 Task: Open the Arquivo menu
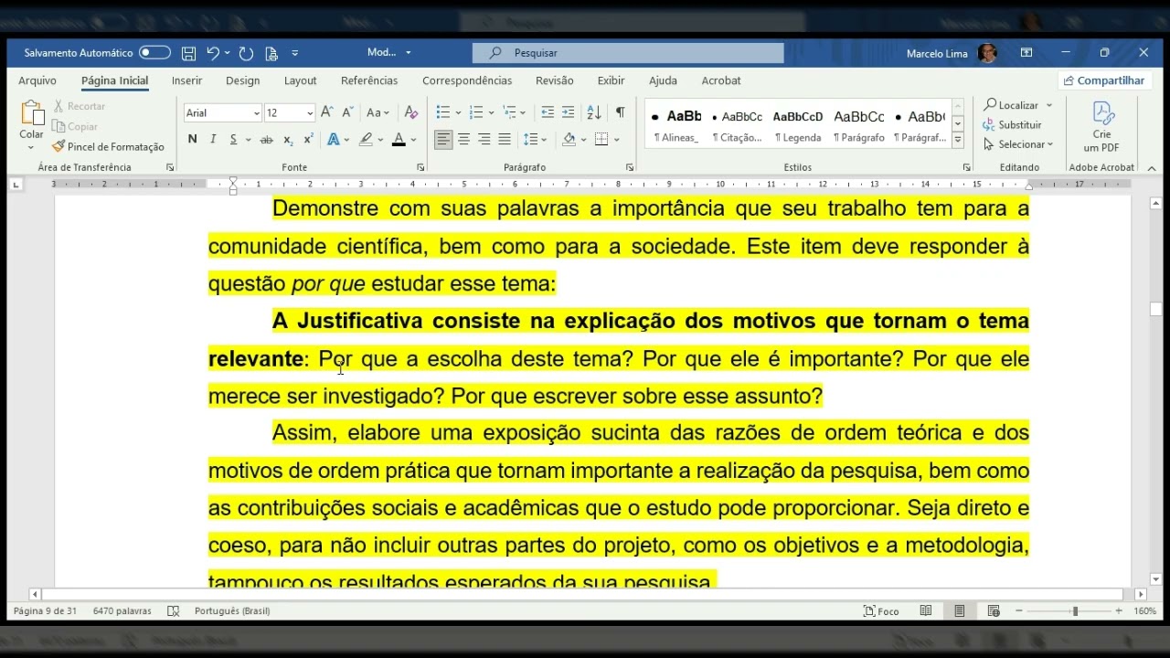click(x=37, y=80)
